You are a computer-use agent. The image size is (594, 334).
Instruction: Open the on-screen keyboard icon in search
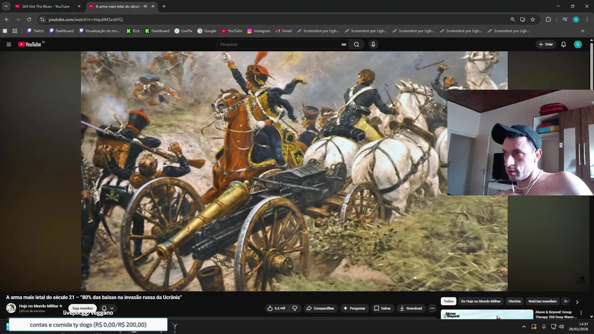pyautogui.click(x=344, y=45)
